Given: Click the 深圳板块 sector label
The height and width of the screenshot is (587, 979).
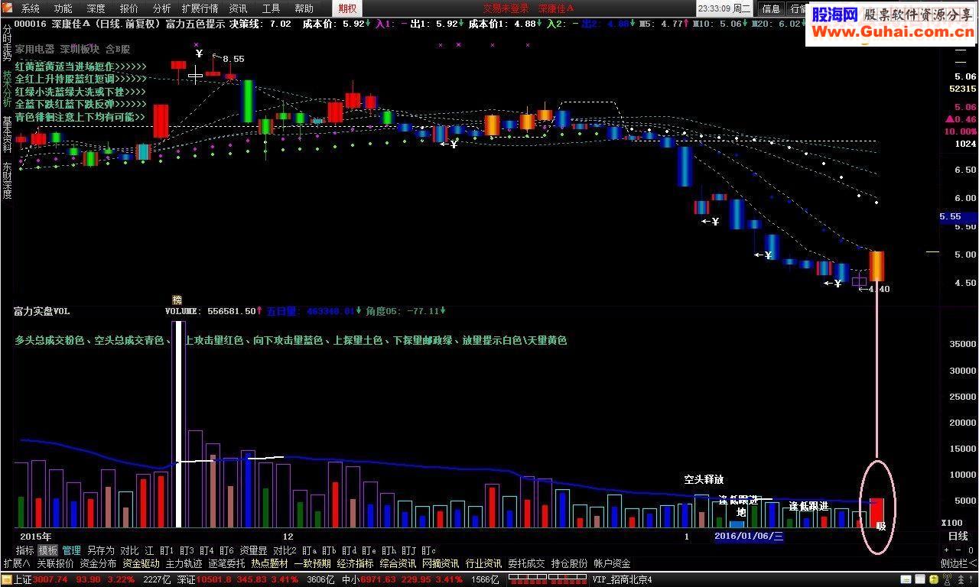Looking at the screenshot, I should pyautogui.click(x=80, y=48).
